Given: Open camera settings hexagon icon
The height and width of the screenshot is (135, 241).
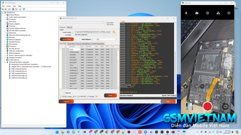Looking at the screenshot, I should click(x=229, y=13).
